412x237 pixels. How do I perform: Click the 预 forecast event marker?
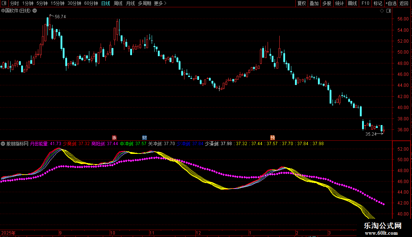pos(272,137)
